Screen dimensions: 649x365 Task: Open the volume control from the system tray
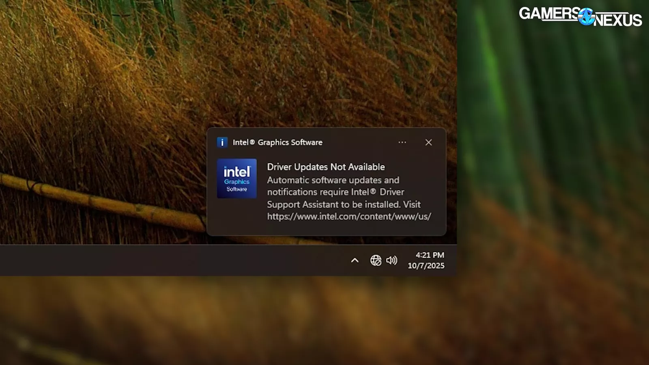point(392,260)
